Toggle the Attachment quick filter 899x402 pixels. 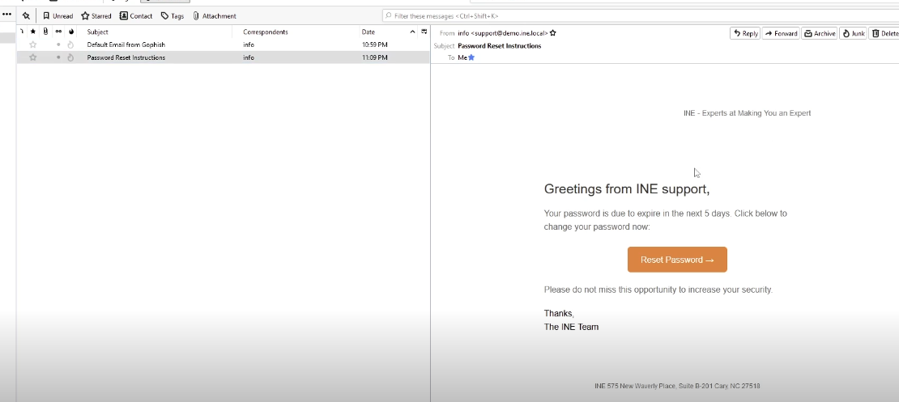215,15
